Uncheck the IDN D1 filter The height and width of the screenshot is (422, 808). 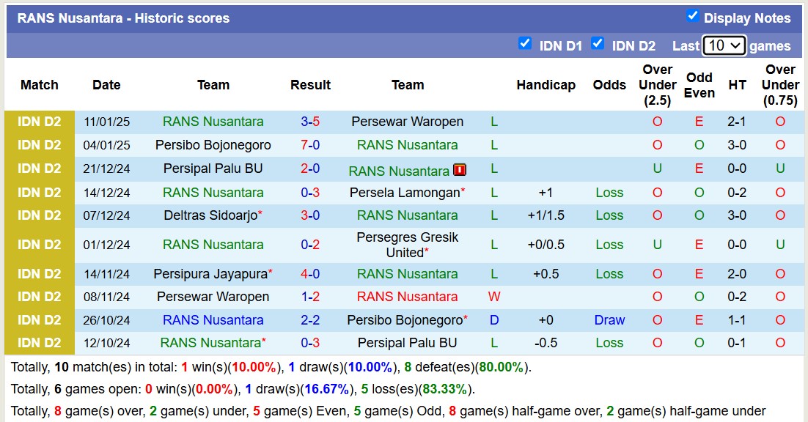tap(525, 44)
